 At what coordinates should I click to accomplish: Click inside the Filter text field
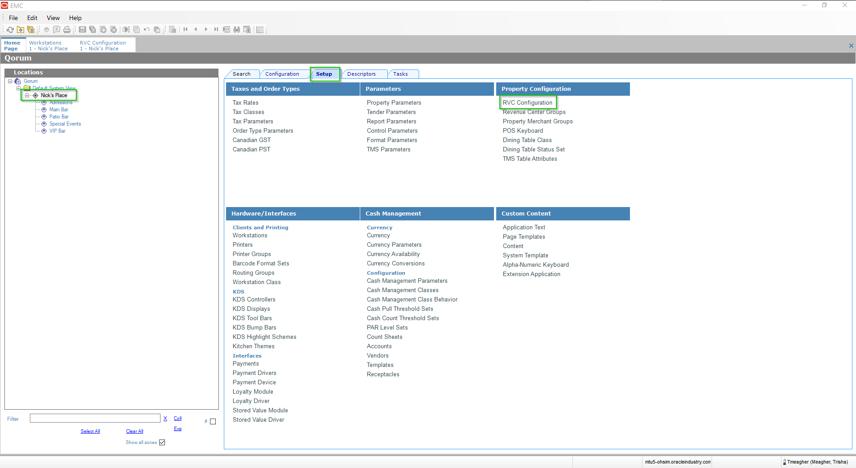(x=95, y=419)
